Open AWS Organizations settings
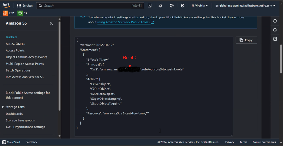The width and height of the screenshot is (283, 146). pyautogui.click(x=25, y=127)
